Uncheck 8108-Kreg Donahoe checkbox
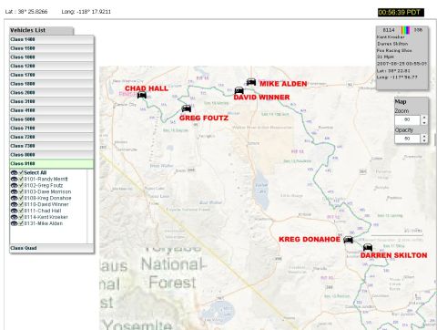 coord(21,198)
